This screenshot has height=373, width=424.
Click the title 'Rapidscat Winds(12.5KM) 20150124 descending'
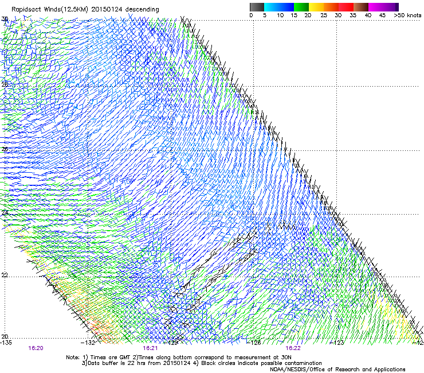[x=85, y=10]
